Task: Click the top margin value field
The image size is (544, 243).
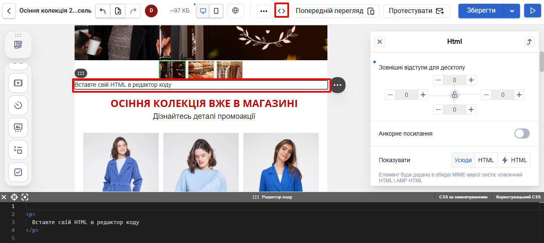Action: [455, 80]
